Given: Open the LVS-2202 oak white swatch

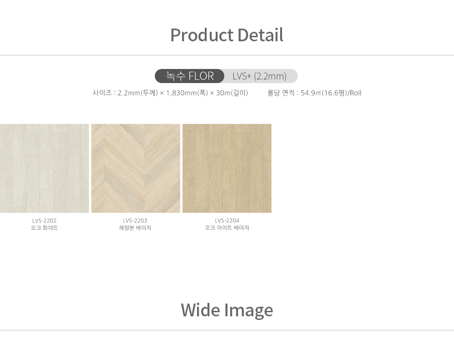Looking at the screenshot, I should pyautogui.click(x=44, y=168).
